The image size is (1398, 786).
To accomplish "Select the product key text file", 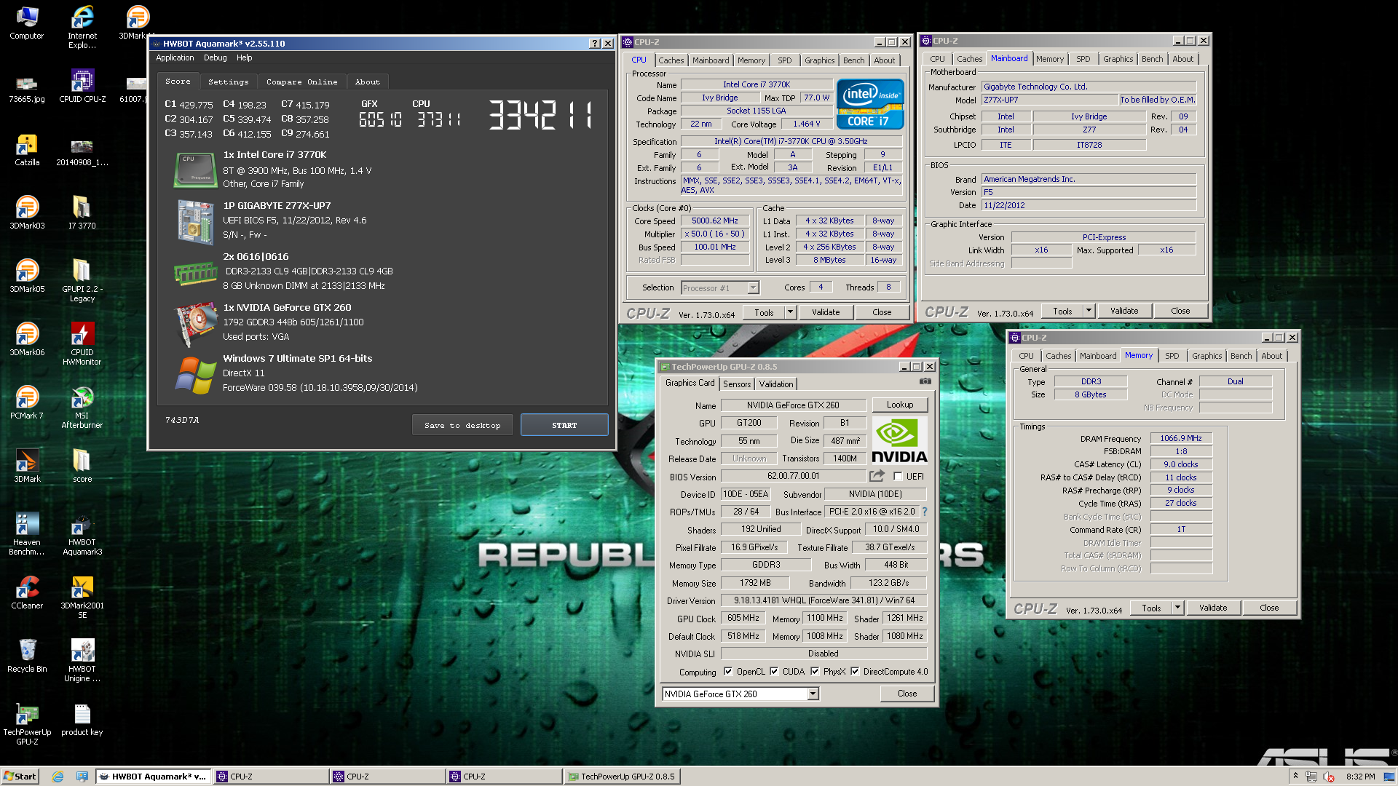I will pos(82,719).
